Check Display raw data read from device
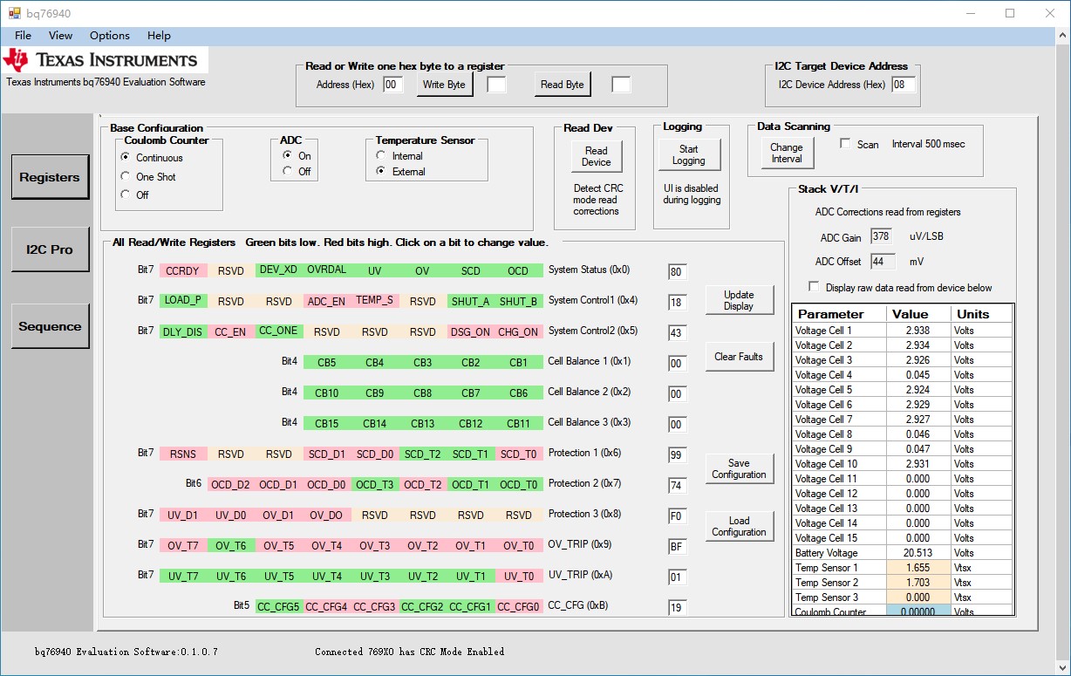Viewport: 1071px width, 676px height. (815, 287)
